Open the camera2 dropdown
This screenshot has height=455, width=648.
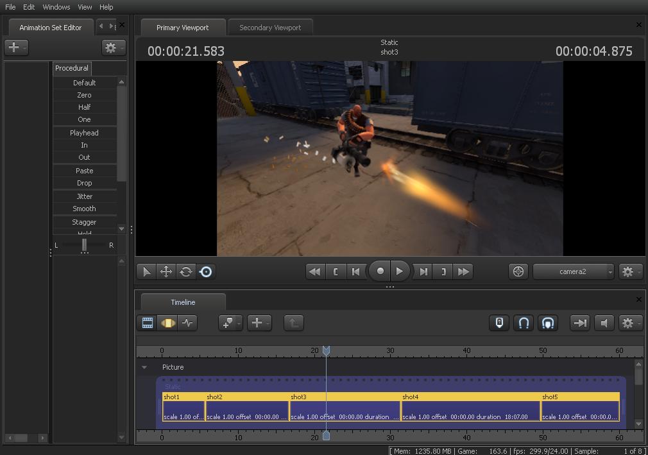point(573,271)
